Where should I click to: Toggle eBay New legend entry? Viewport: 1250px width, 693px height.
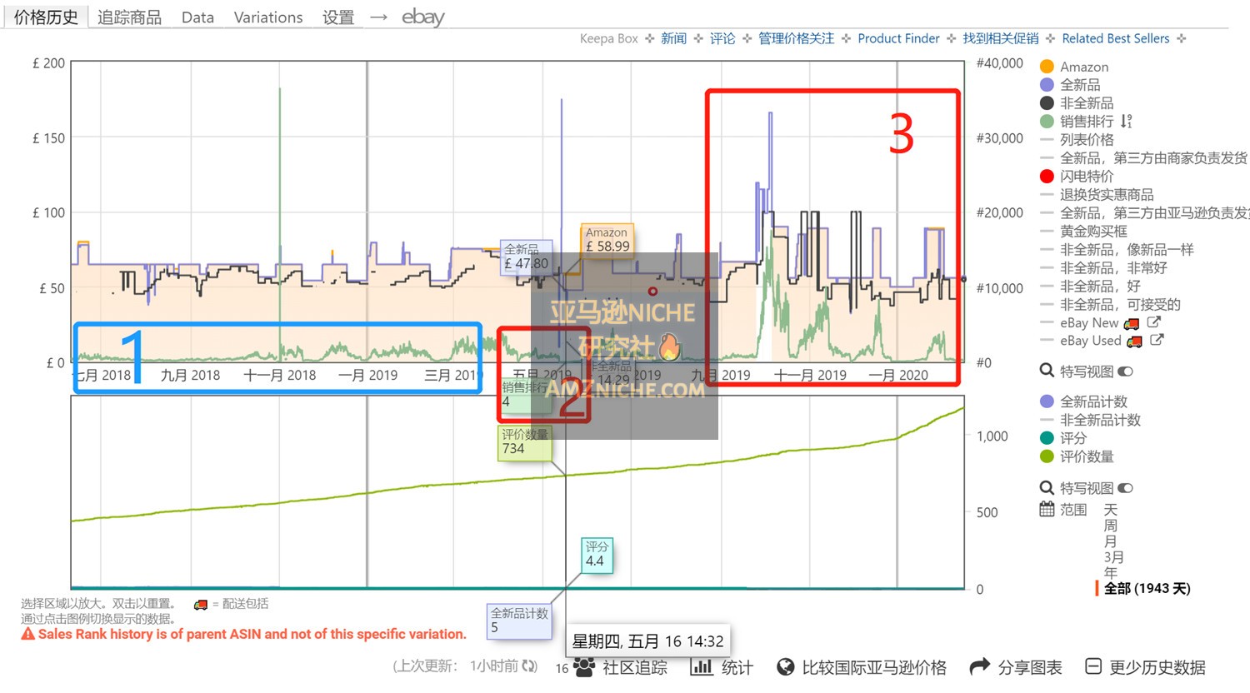[1089, 323]
